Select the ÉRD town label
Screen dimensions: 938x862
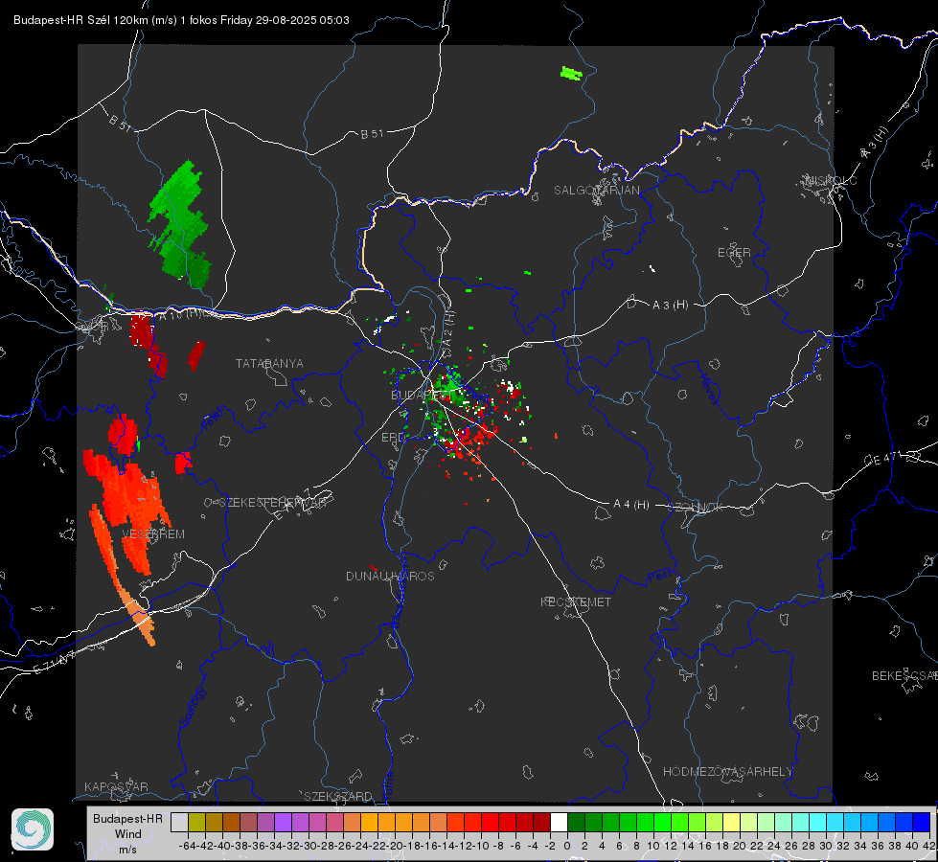393,438
